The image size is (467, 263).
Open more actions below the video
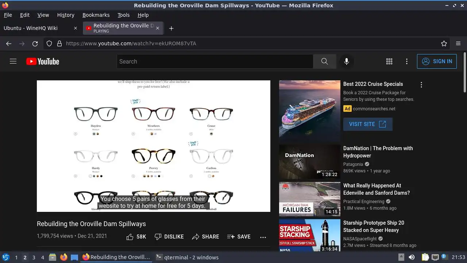(x=263, y=237)
